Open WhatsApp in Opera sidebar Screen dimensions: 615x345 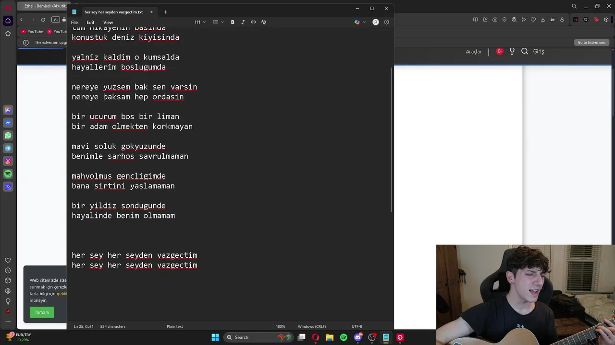(8, 136)
